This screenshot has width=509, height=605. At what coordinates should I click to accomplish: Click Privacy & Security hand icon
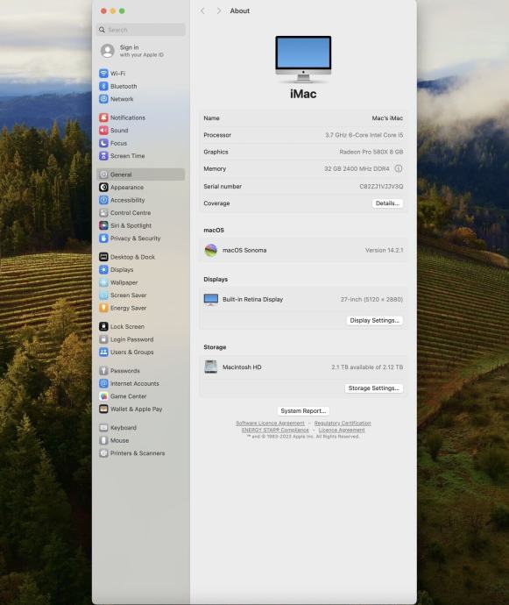pyautogui.click(x=103, y=238)
